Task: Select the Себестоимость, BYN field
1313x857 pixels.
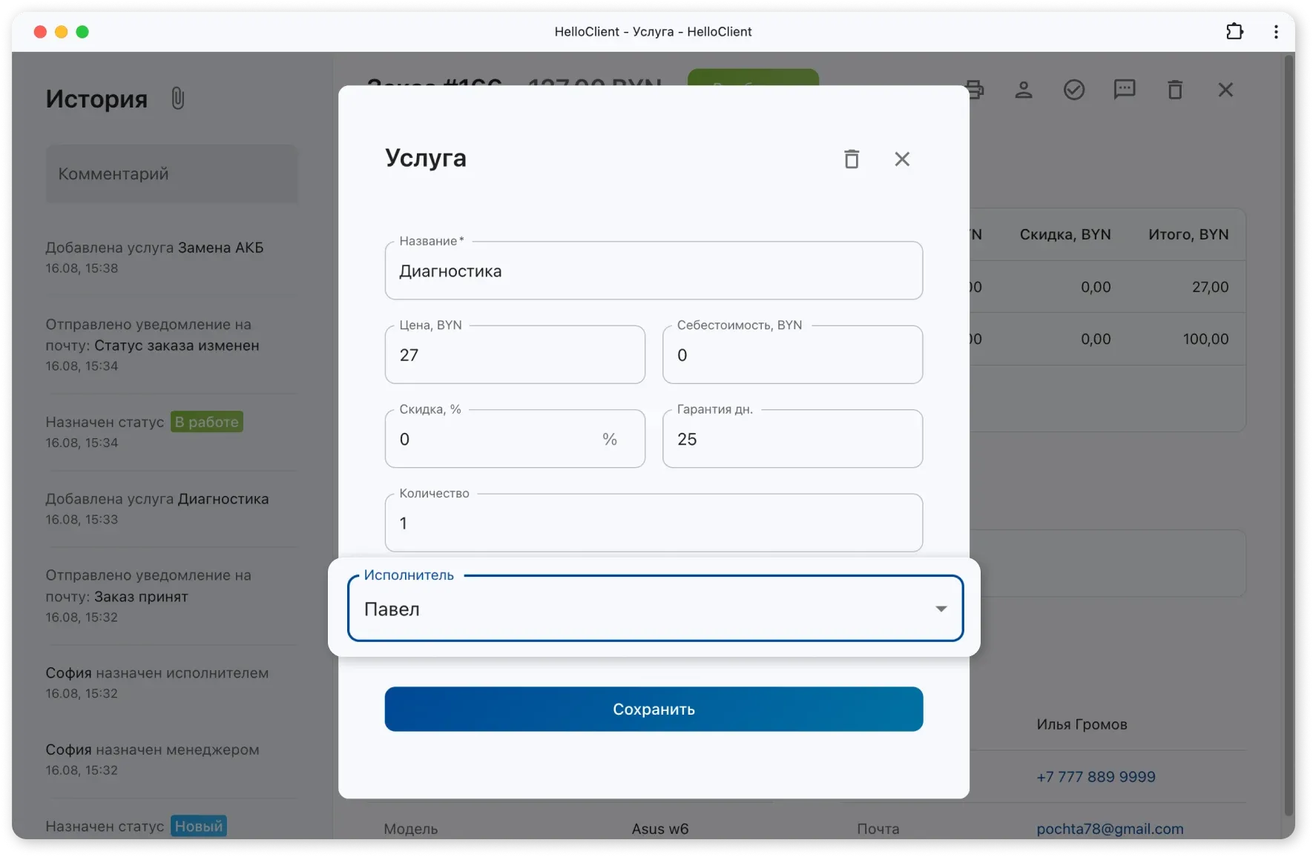Action: tap(792, 355)
